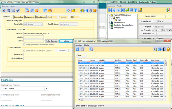Click the colored four-arrows icon in CD0089
Viewport: 172px width, 109px height.
click(68, 10)
